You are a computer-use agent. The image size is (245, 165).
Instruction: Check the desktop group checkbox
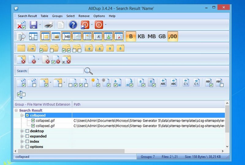(27, 131)
